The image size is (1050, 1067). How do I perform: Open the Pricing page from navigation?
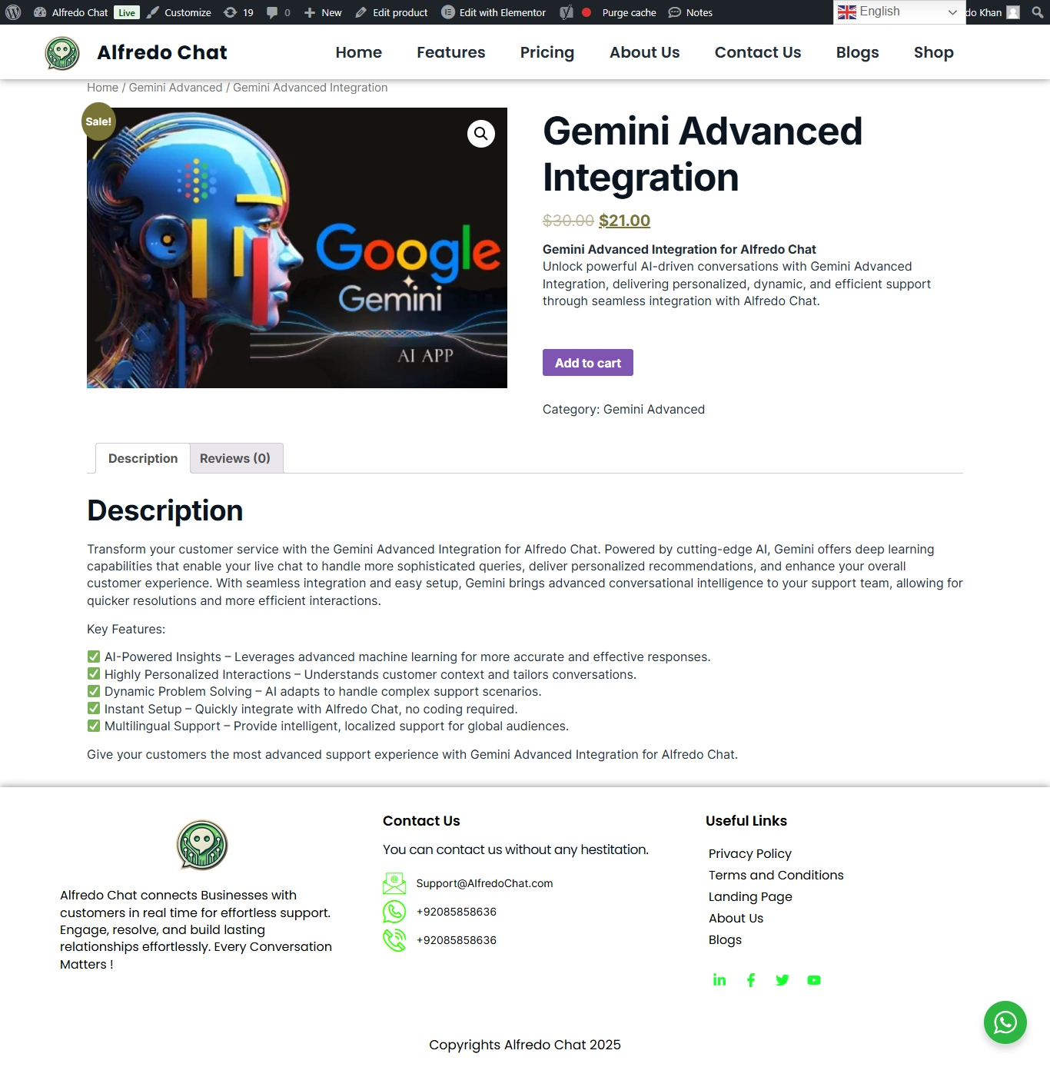click(547, 52)
